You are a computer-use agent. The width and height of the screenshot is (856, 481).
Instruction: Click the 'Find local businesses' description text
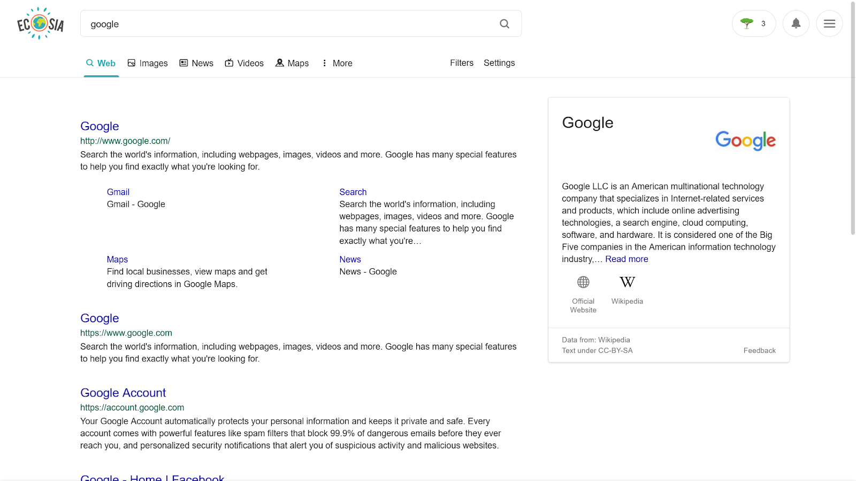[187, 278]
